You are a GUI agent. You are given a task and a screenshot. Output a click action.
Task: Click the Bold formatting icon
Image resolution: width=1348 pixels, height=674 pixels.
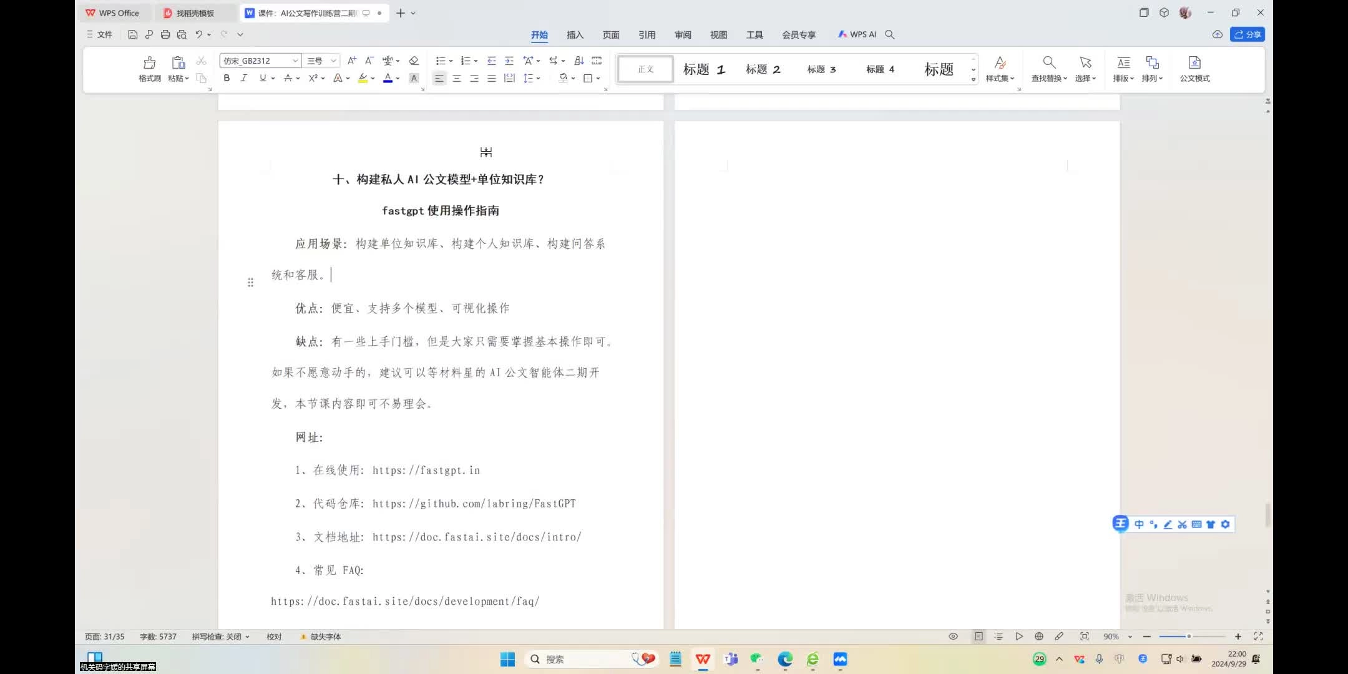[227, 78]
